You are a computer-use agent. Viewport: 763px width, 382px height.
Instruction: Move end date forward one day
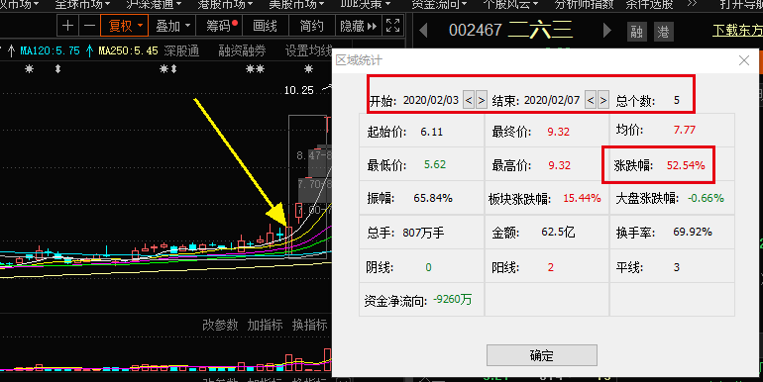point(602,100)
